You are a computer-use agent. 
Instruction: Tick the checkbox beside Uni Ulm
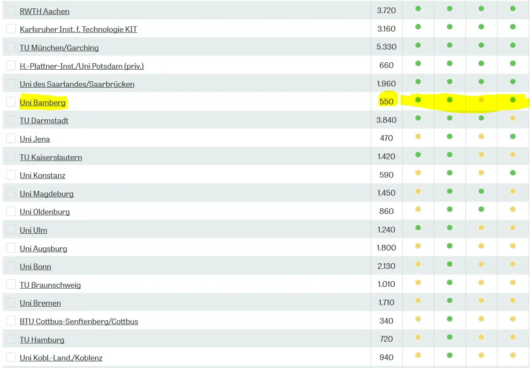[x=11, y=229]
